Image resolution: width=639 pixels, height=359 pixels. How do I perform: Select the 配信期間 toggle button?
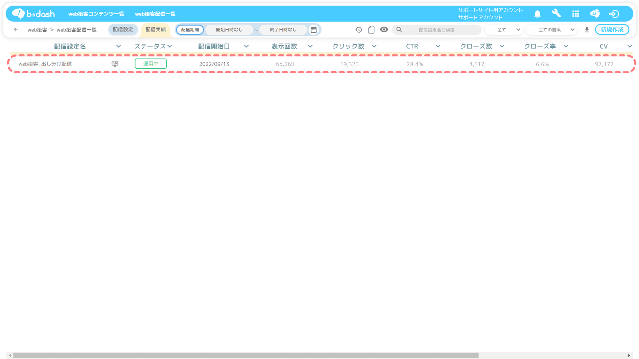[x=190, y=30]
